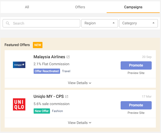The height and width of the screenshot is (133, 161).
Task: Expand View Details for Uniqlo MY
Action: point(80,123)
